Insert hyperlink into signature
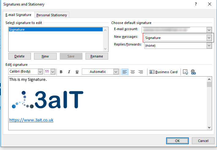This screenshot has width=217, height=150. pyautogui.click(x=193, y=72)
